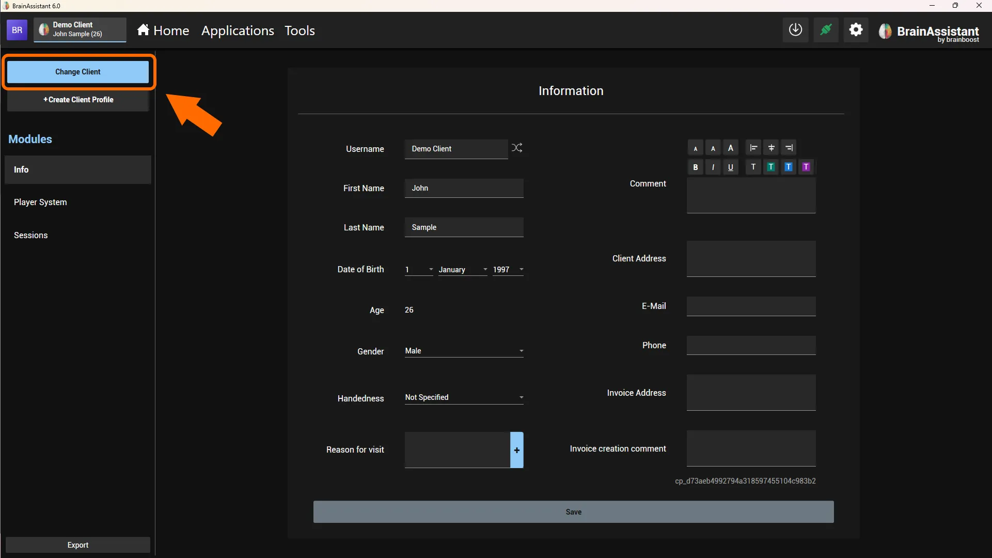Focus the E-Mail input field
992x558 pixels.
click(x=751, y=306)
